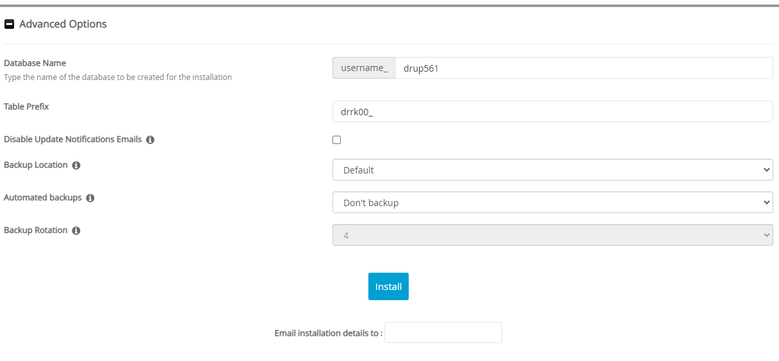Open the Backup Rotation info icon

tap(76, 231)
